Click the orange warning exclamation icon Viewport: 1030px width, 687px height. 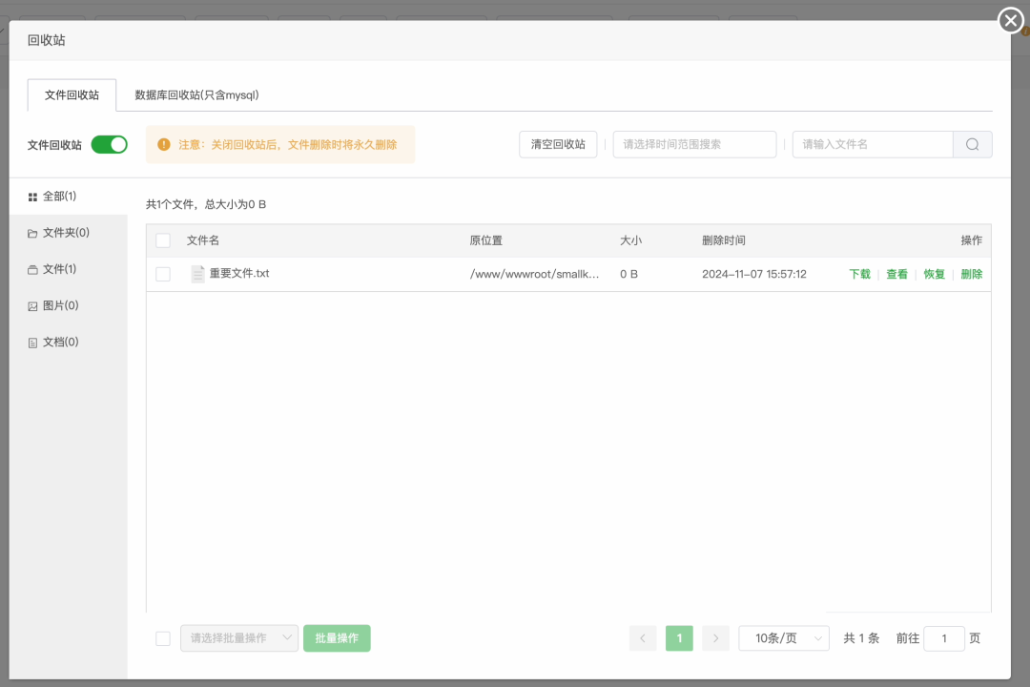[164, 145]
